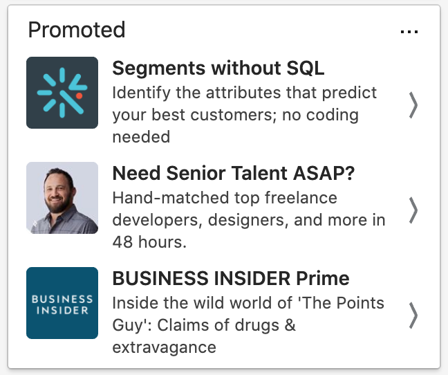
Task: Open the Segments without SQL ad chevron
Action: 413,104
